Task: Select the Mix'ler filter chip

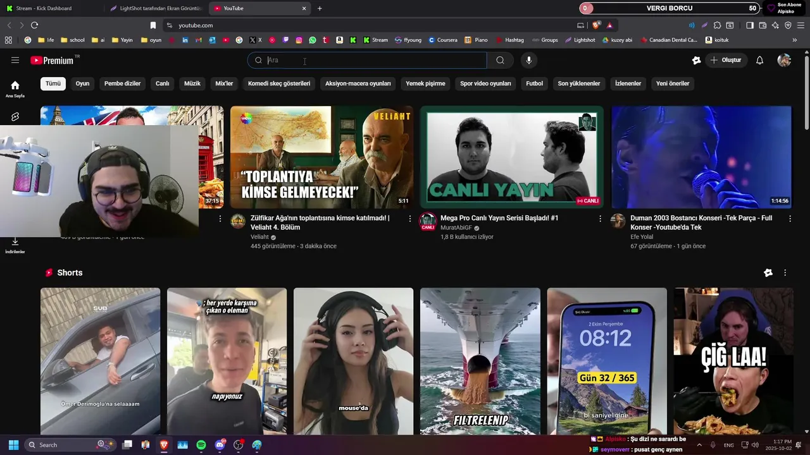Action: pyautogui.click(x=224, y=83)
